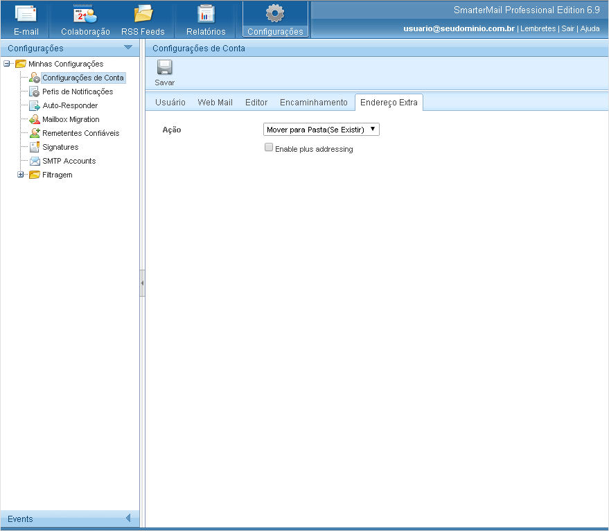
Task: Open the E-mail section icon
Action: (x=26, y=14)
